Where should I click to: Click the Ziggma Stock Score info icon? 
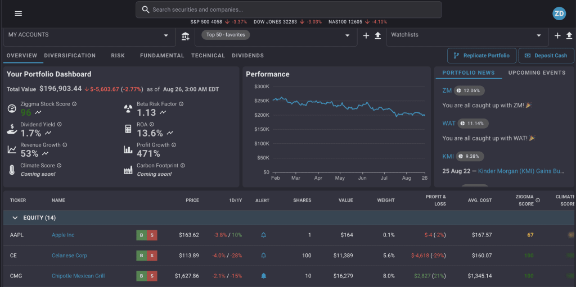coord(74,104)
